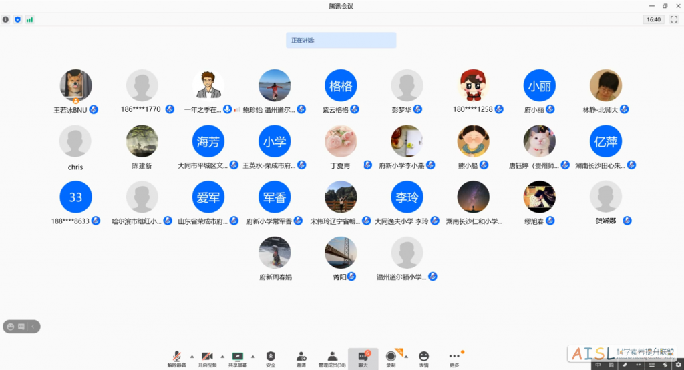
Task: Select participant name 府新小学常军香
Action: point(269,221)
